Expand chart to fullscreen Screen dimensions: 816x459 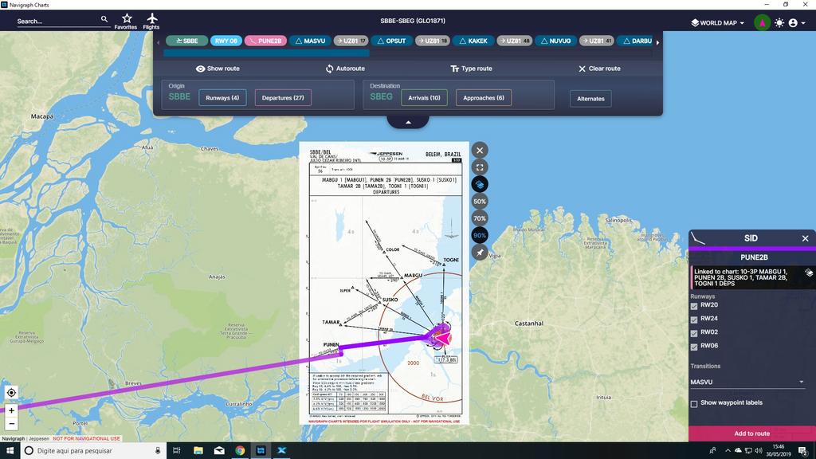point(480,167)
